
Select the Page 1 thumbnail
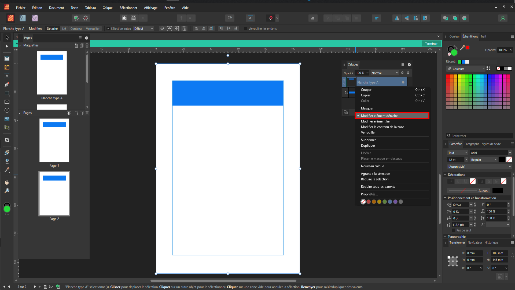(x=54, y=140)
